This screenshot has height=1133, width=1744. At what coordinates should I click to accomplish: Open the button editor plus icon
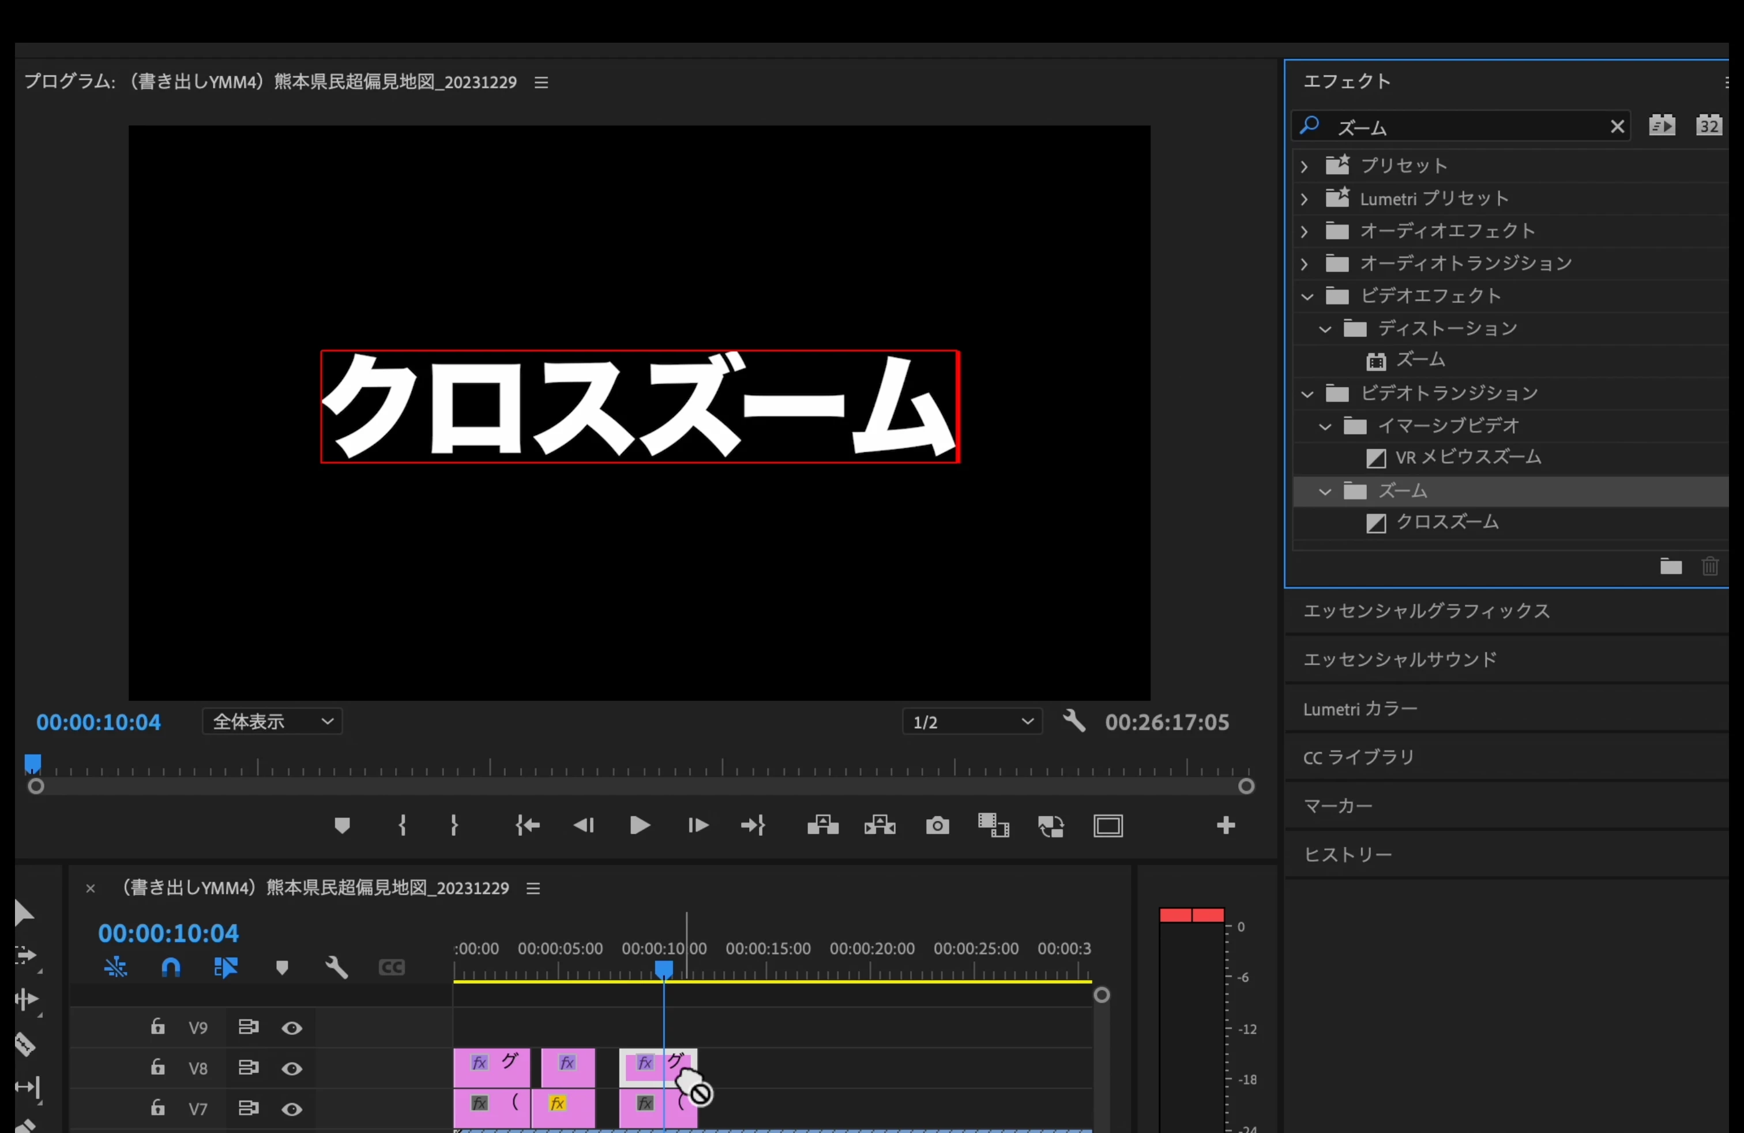pyautogui.click(x=1225, y=826)
